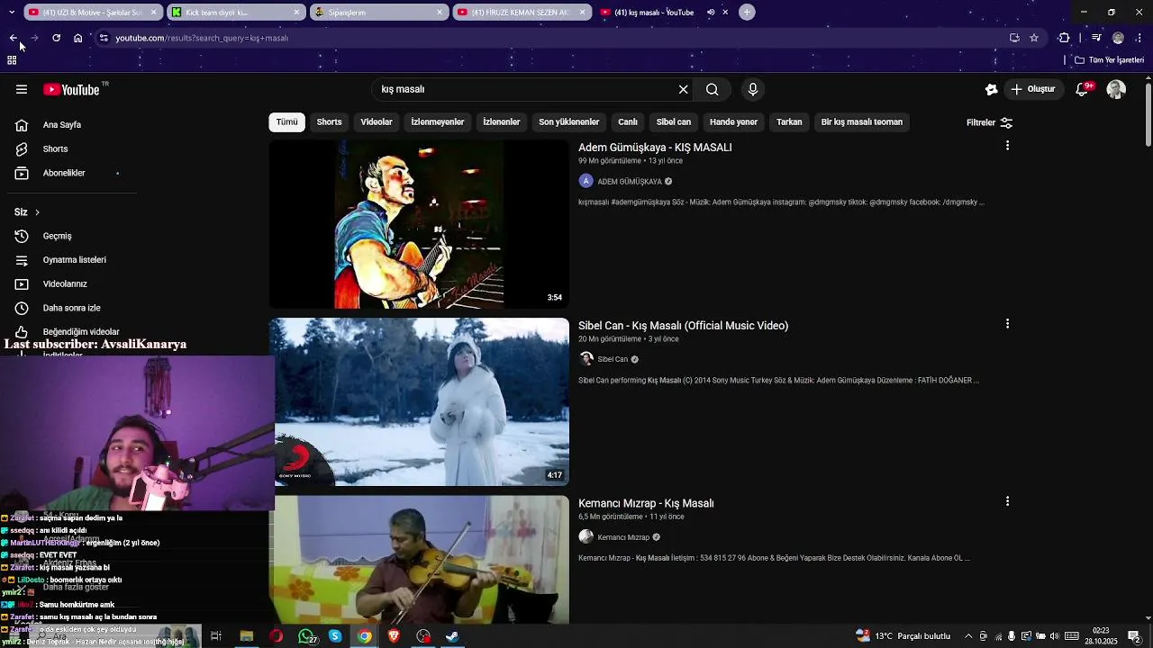
Task: Switch to the Siparişlerim browser tab
Action: [378, 13]
